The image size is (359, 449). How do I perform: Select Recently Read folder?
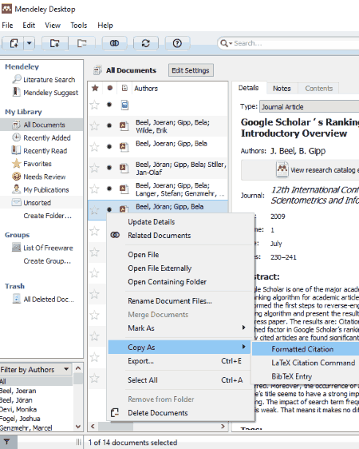[x=40, y=151]
